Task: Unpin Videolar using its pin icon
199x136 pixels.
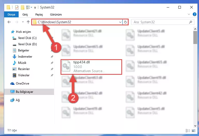Action: click(52, 75)
